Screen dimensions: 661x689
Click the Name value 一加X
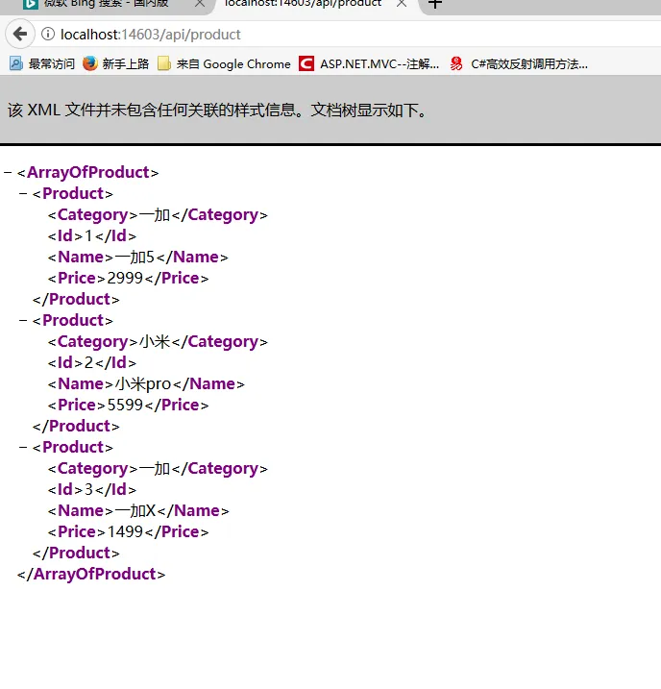point(135,510)
